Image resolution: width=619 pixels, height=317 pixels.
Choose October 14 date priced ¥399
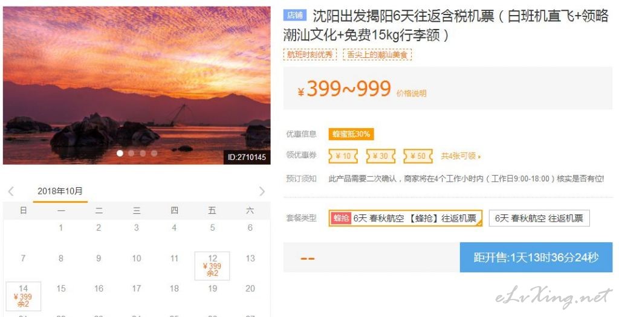24,296
